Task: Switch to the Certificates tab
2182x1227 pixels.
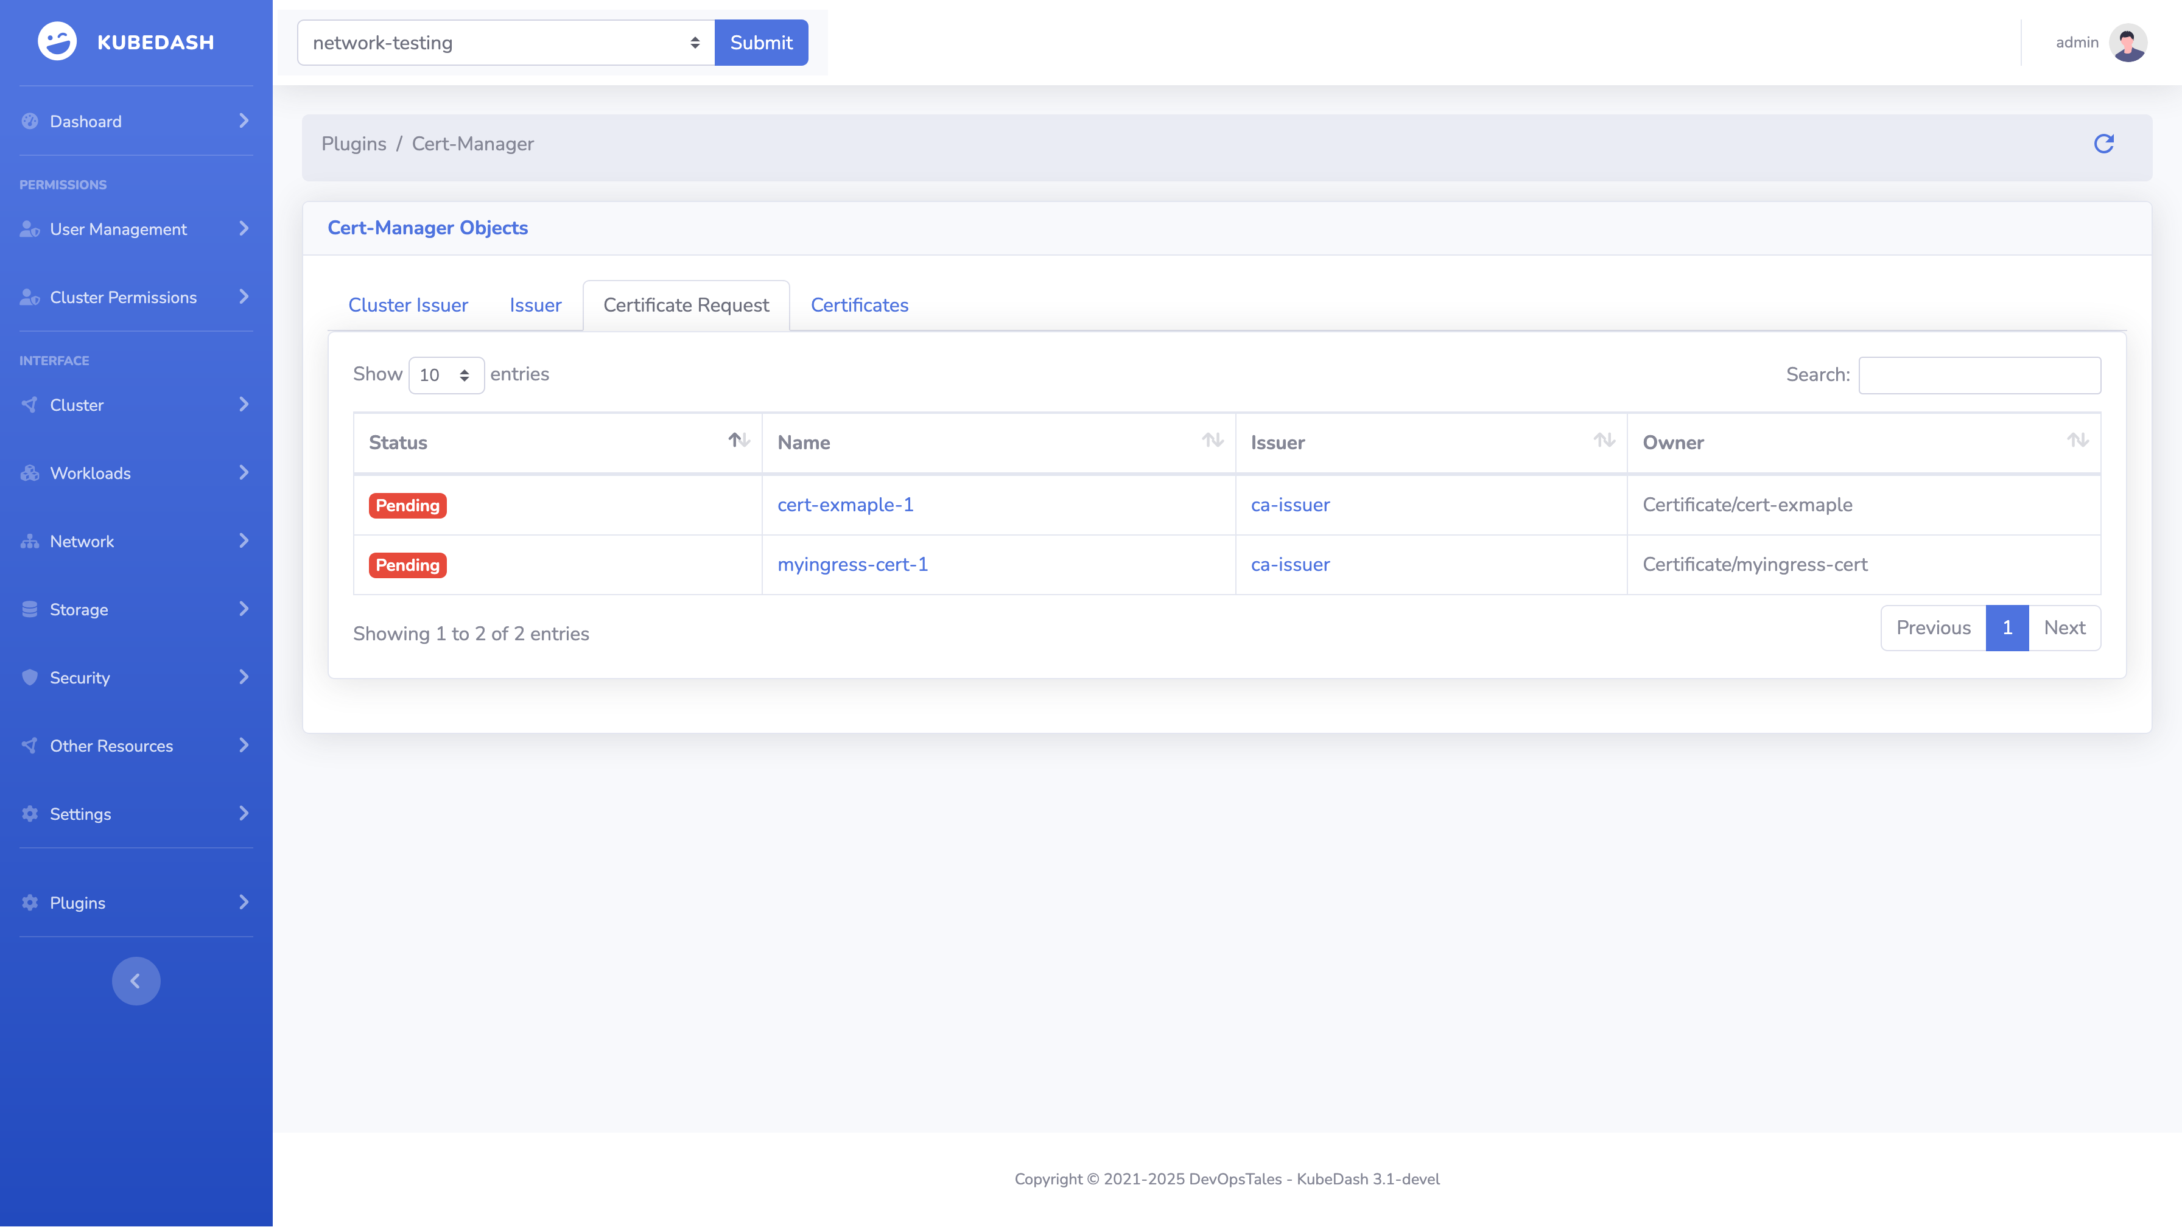Action: pos(859,306)
